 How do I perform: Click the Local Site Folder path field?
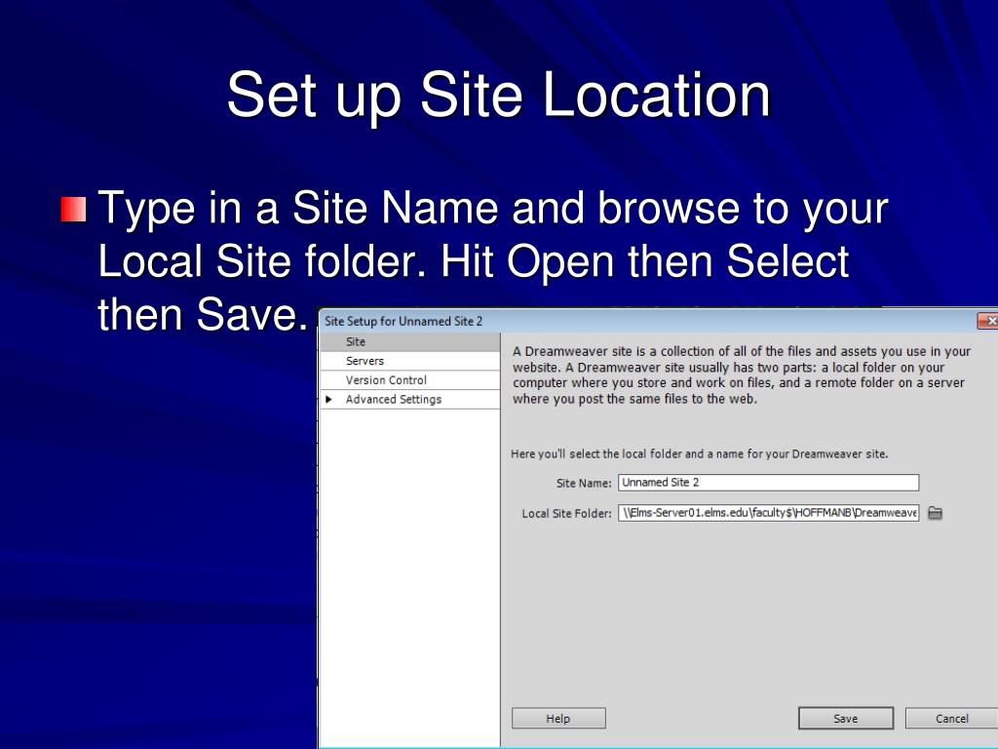(x=768, y=513)
